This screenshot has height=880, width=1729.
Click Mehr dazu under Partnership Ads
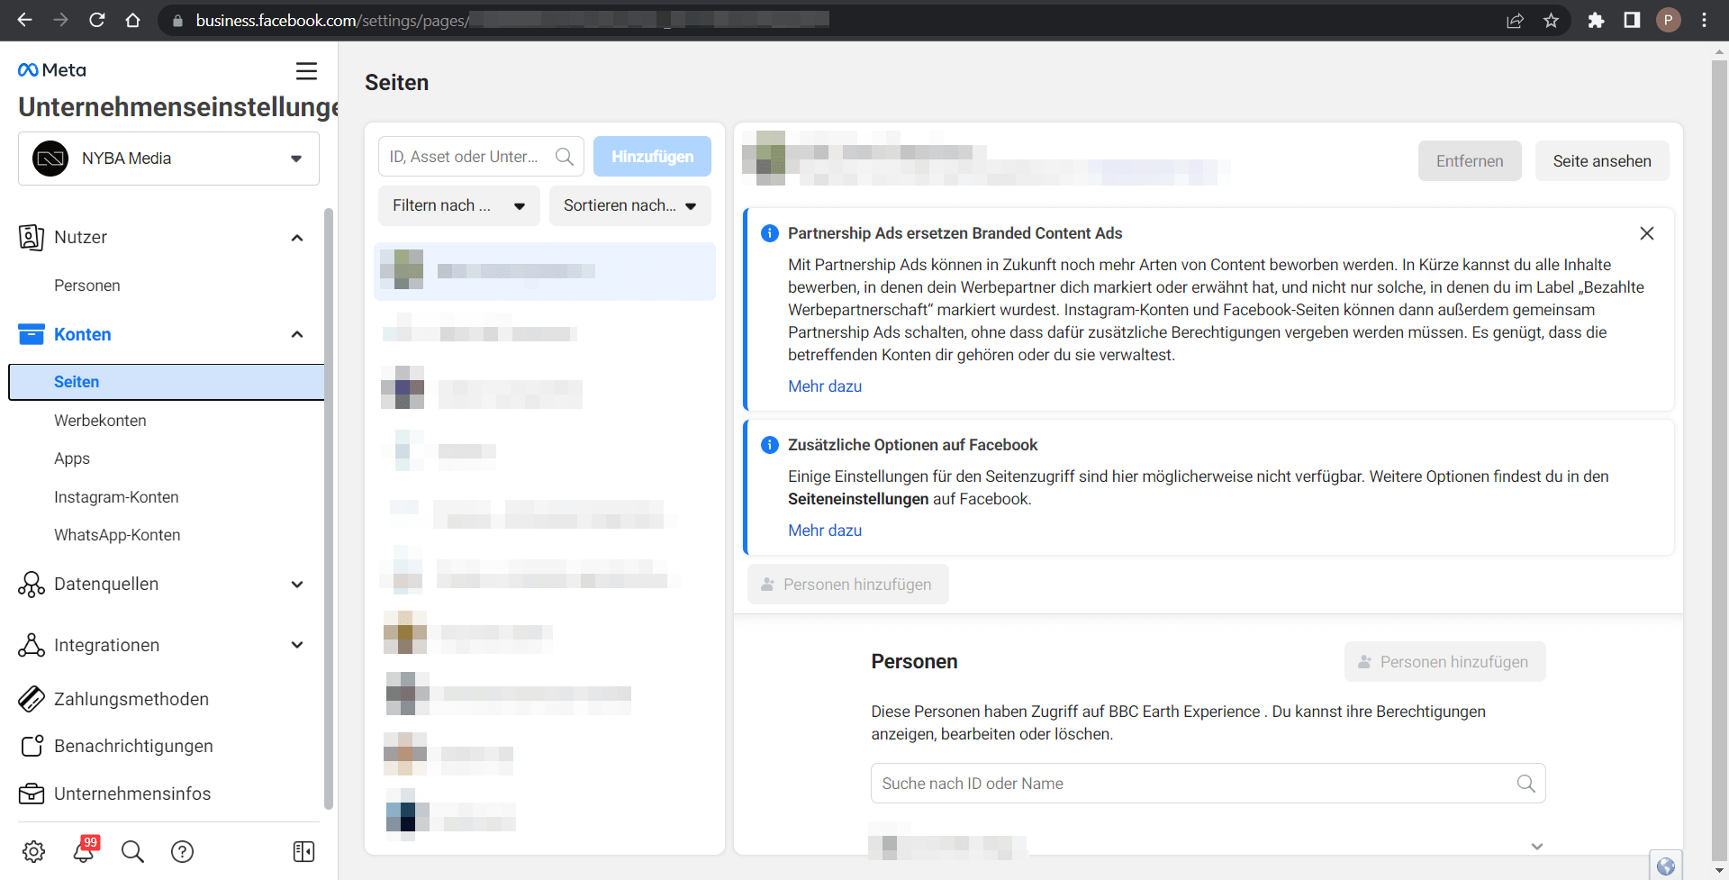click(825, 386)
